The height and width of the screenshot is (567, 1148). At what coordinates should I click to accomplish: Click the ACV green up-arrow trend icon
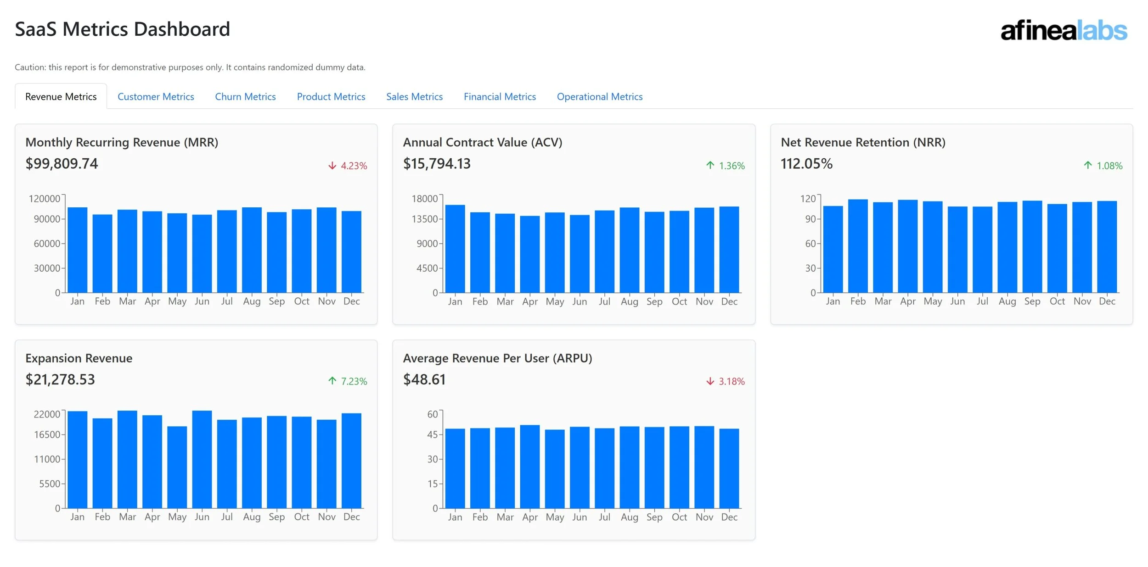[710, 165]
